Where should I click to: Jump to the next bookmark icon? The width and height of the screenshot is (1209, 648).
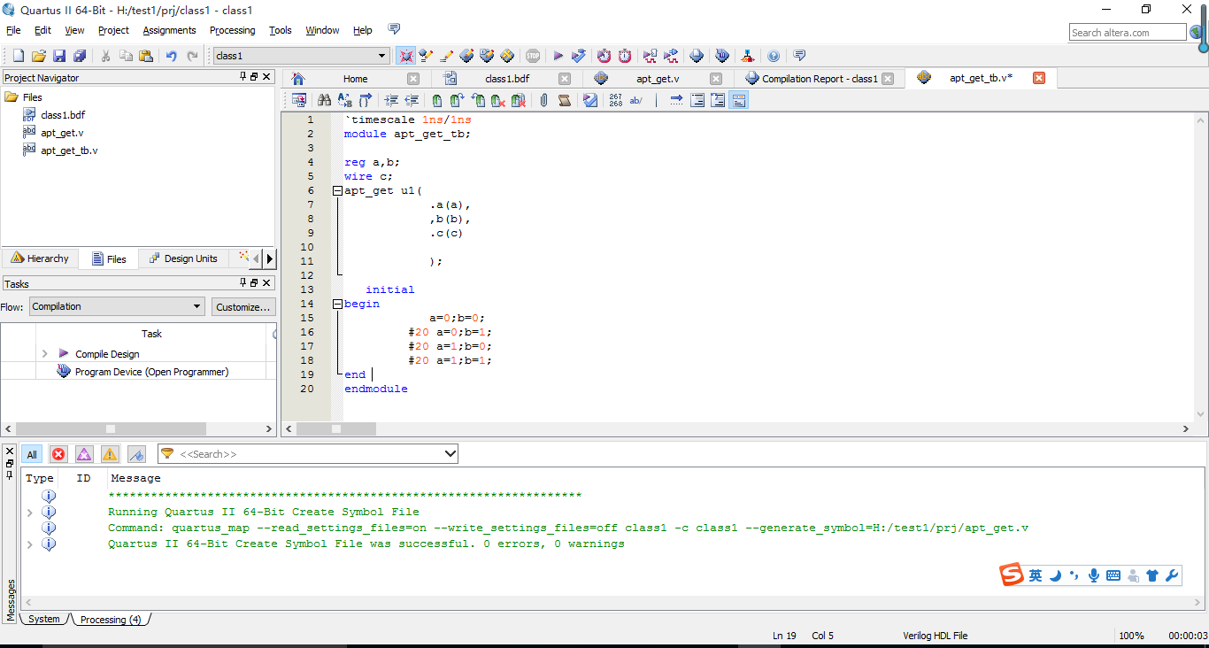[x=458, y=101]
